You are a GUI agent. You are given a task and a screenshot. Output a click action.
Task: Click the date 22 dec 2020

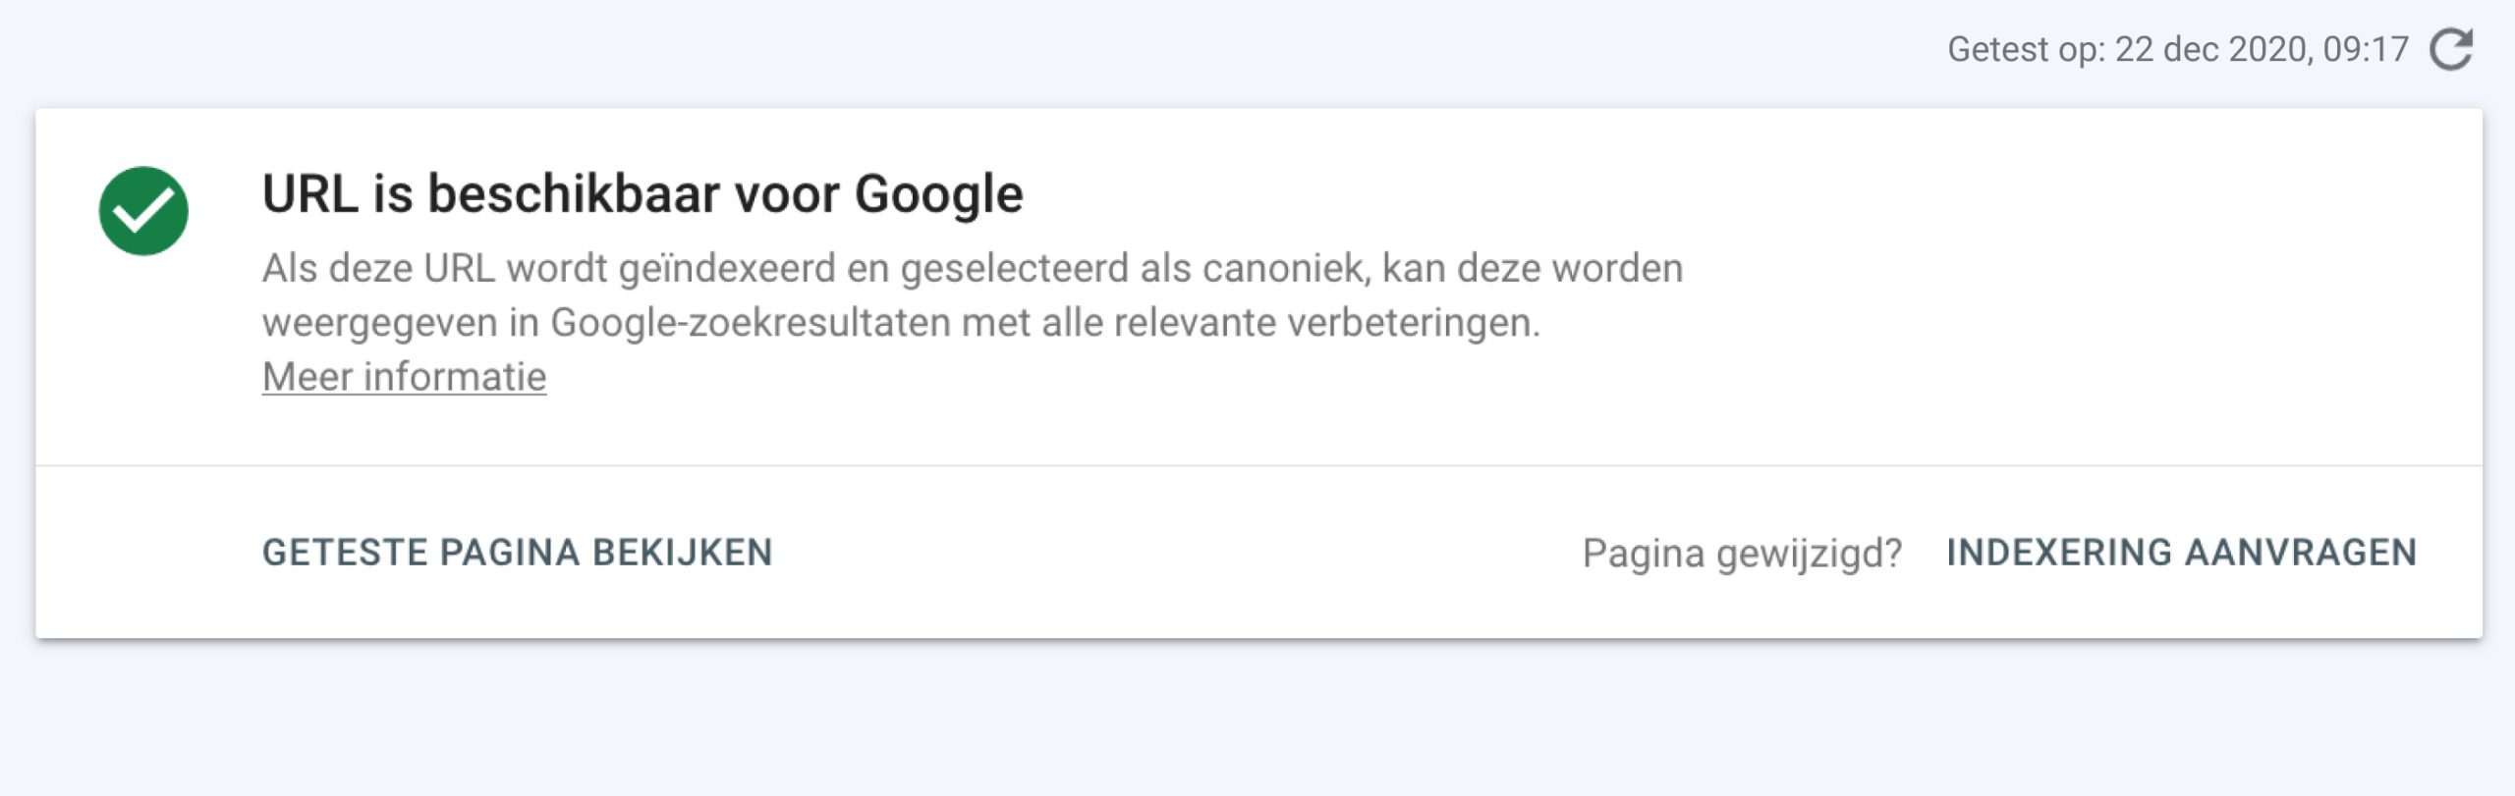pos(2212,49)
